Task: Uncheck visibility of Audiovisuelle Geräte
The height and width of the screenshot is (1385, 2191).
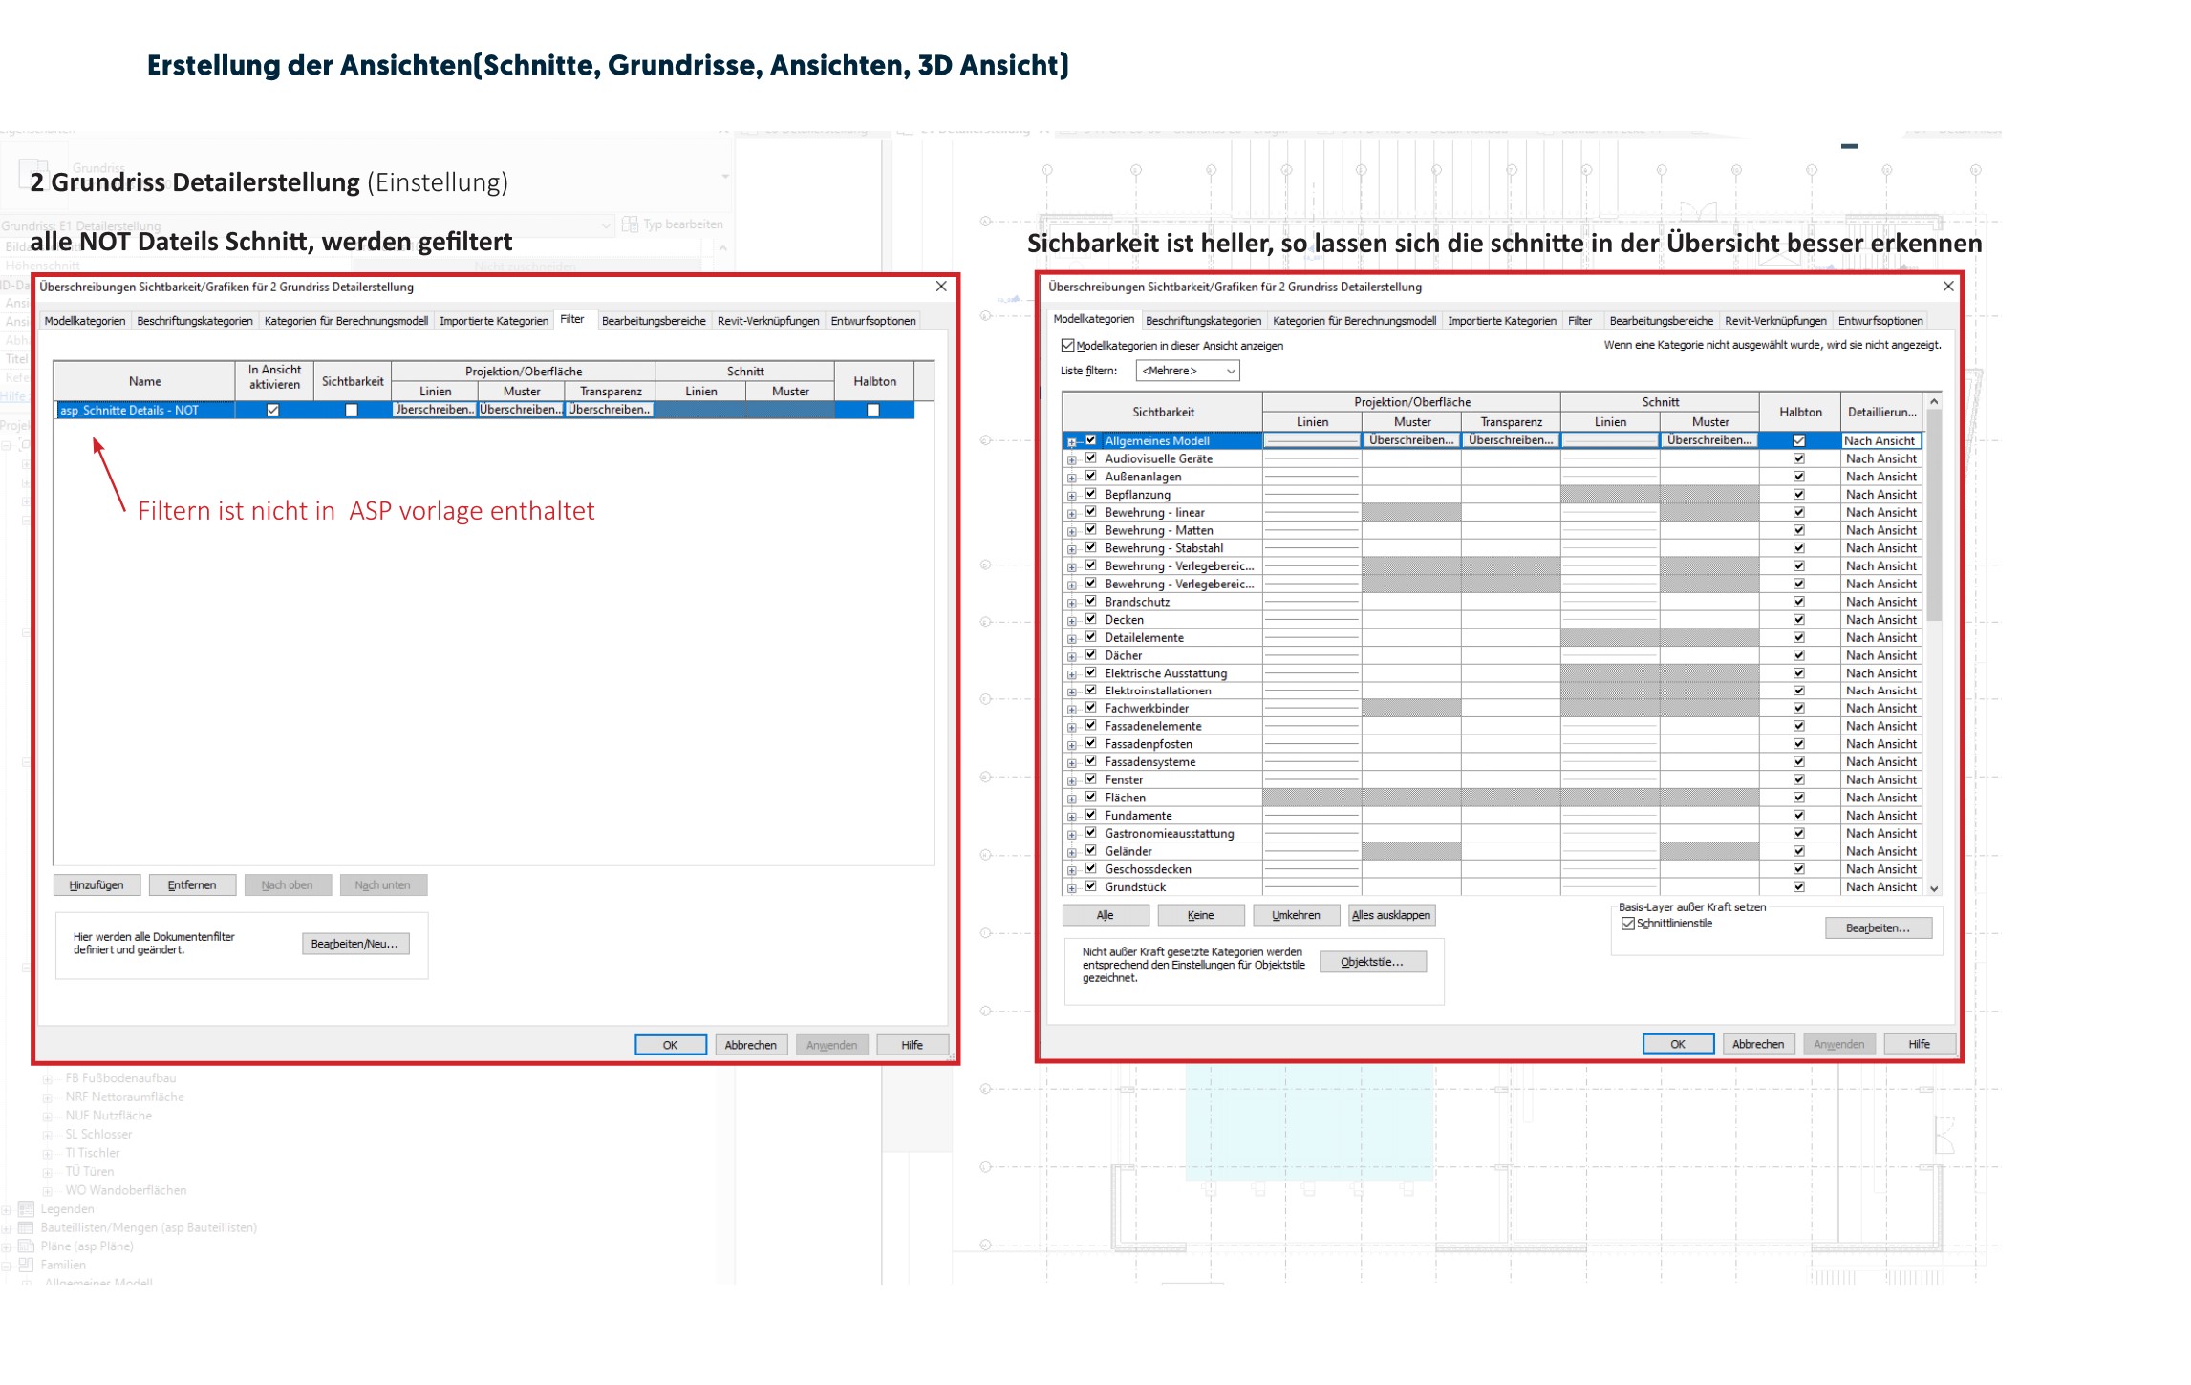Action: coord(1090,458)
